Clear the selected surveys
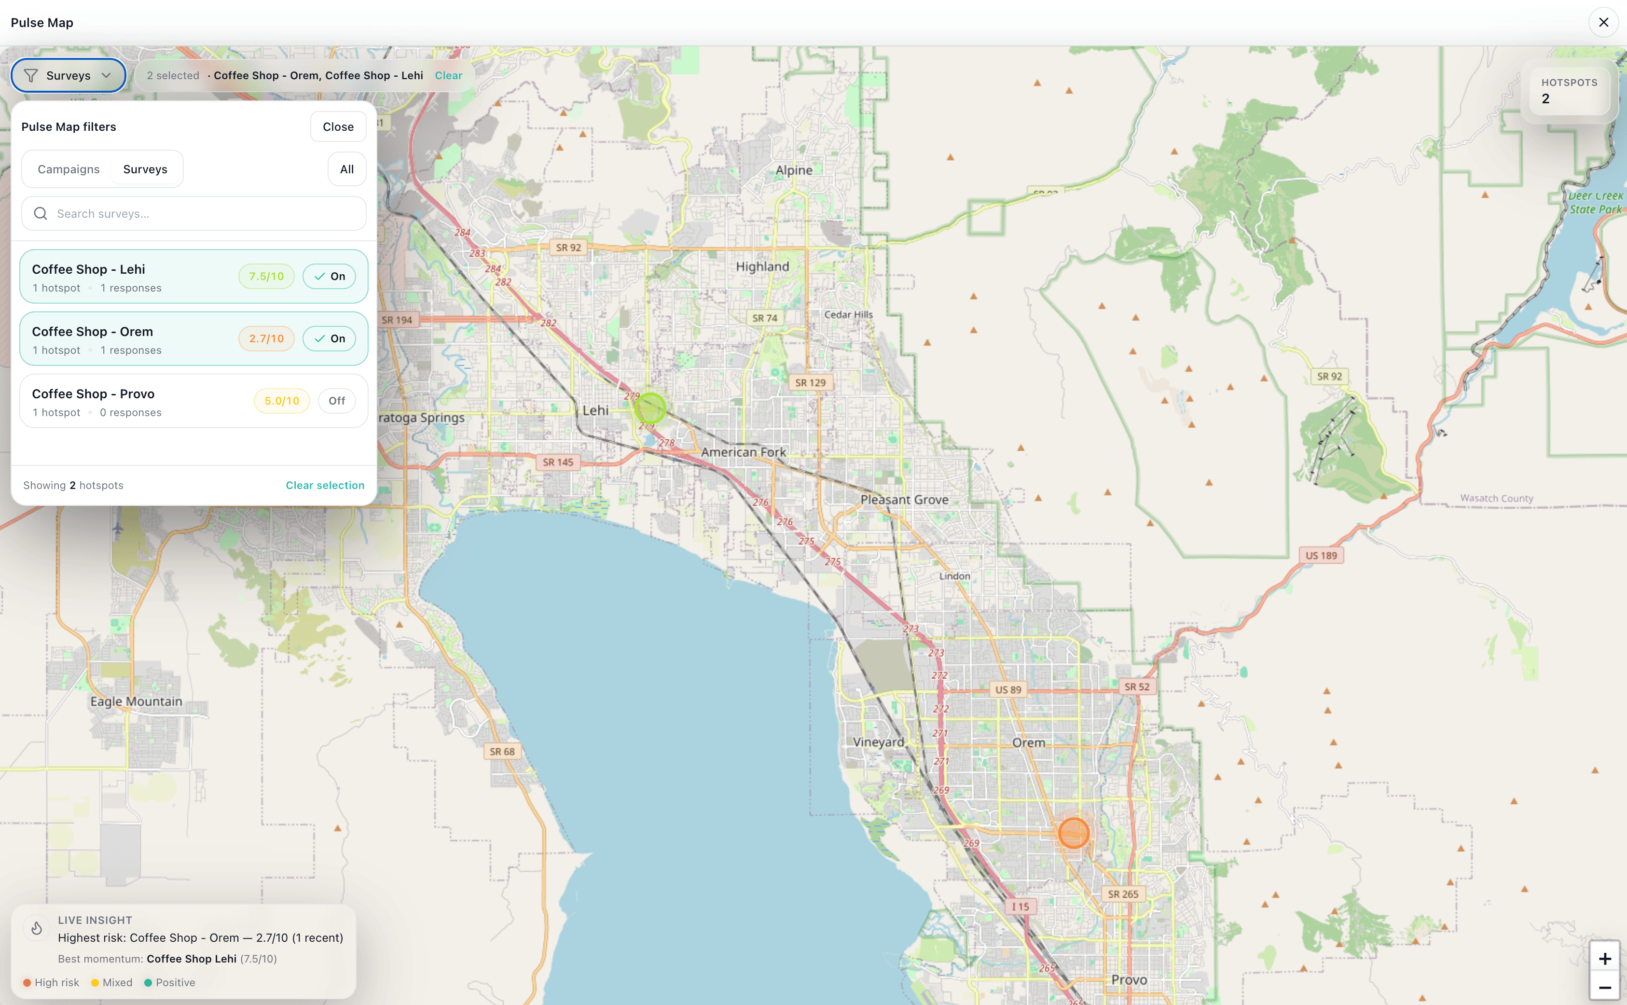Image resolution: width=1627 pixels, height=1005 pixels. coord(448,75)
